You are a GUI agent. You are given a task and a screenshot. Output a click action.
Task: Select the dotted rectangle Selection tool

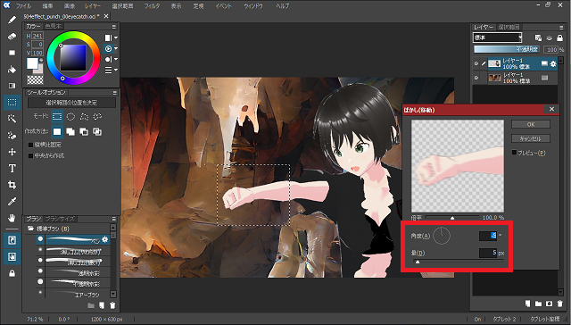[12, 103]
